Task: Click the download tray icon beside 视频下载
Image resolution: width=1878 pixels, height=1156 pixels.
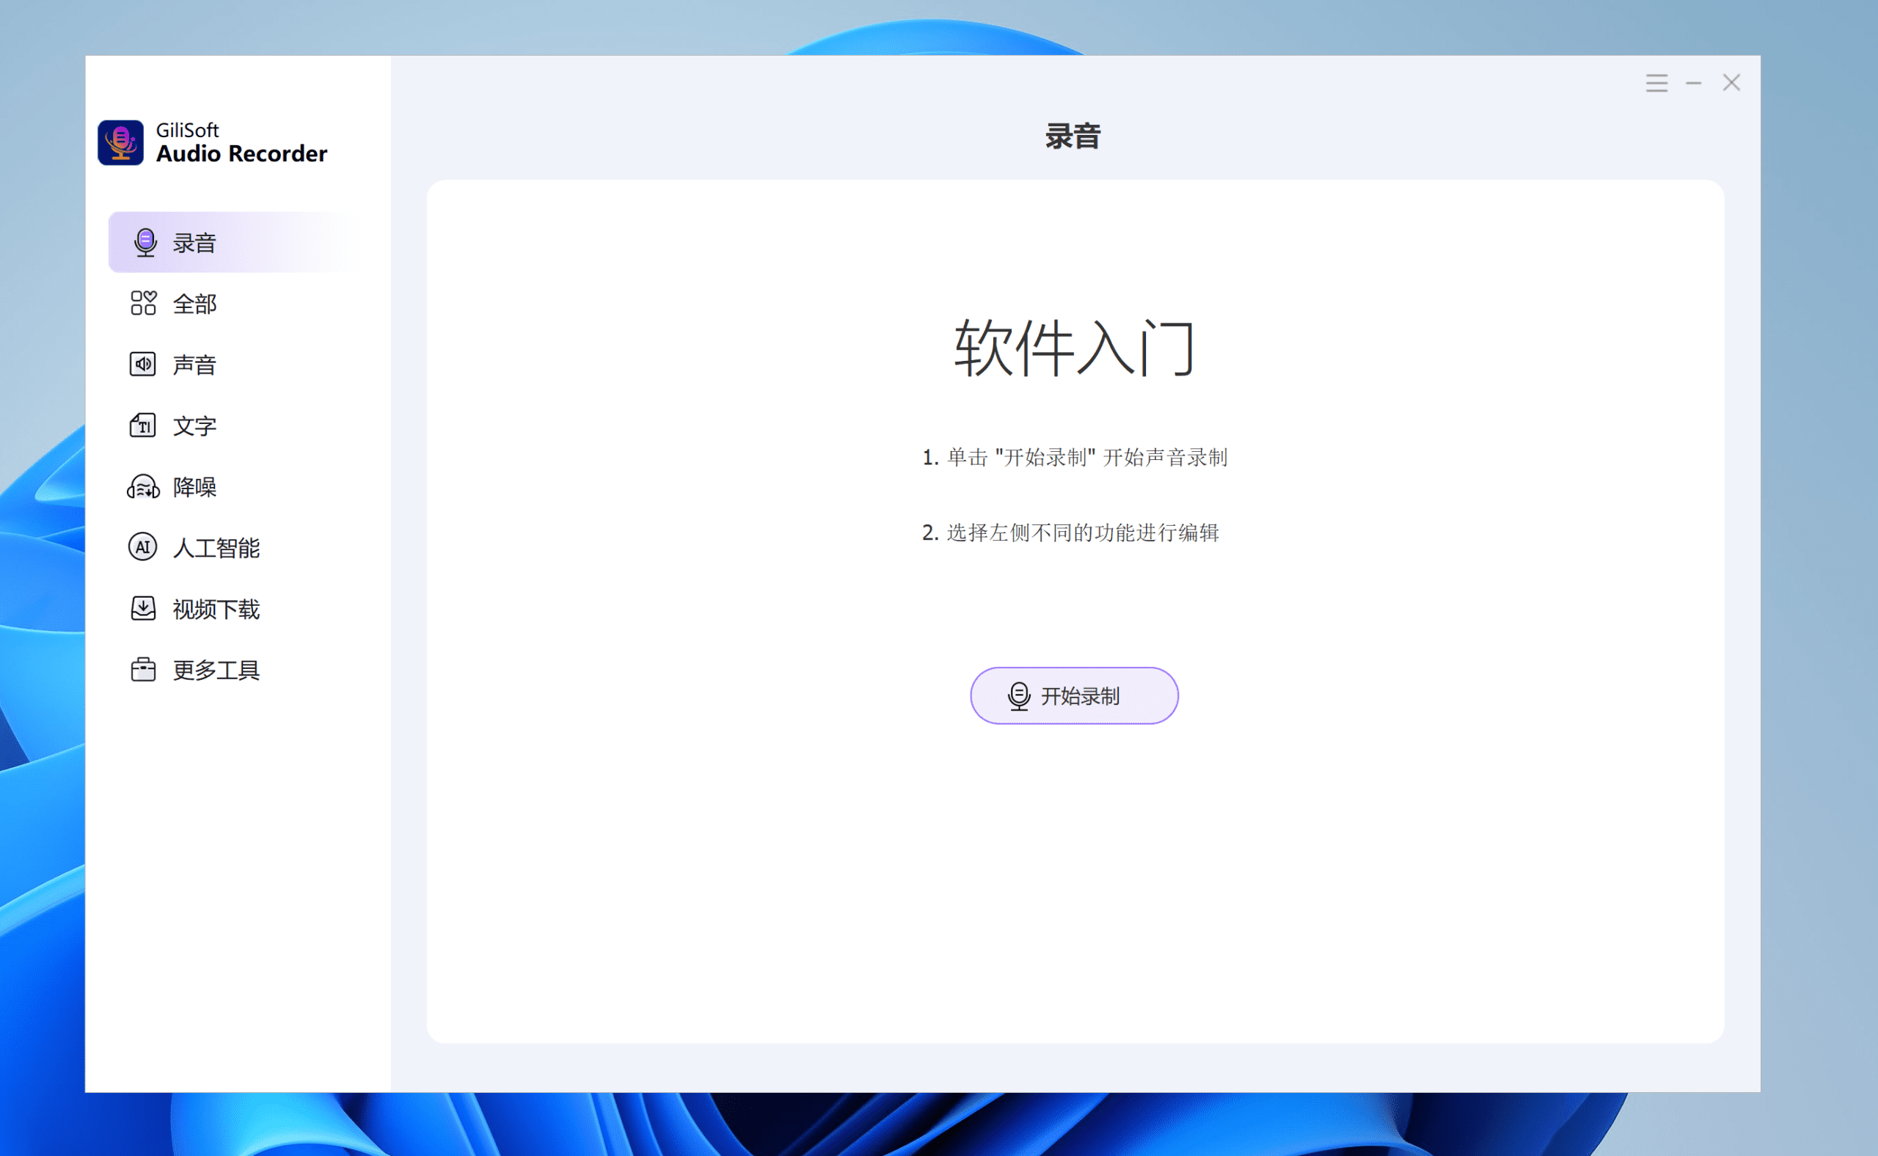Action: click(x=143, y=609)
